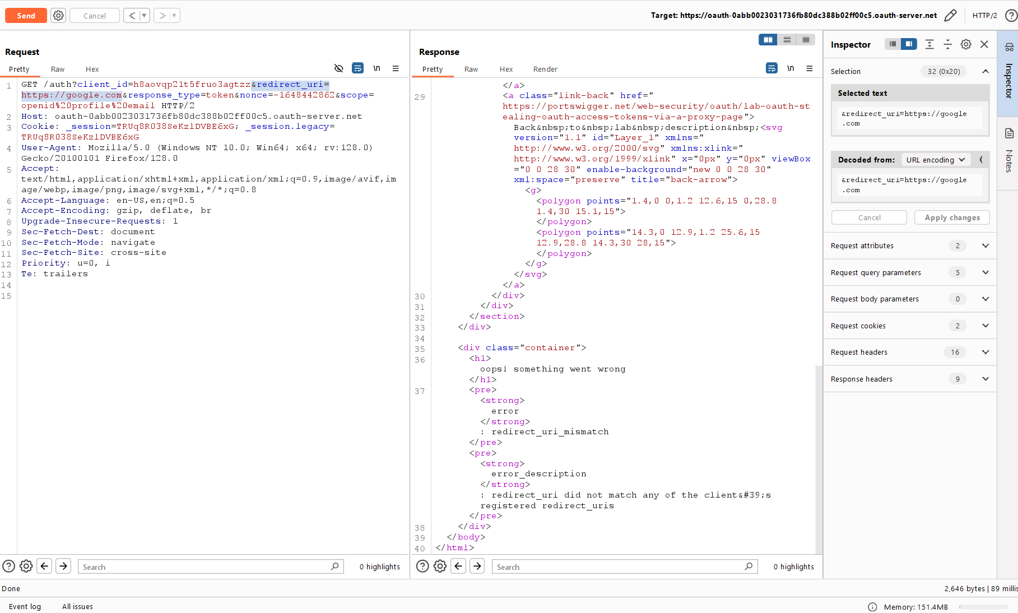Go to next Response search match

pyautogui.click(x=477, y=566)
